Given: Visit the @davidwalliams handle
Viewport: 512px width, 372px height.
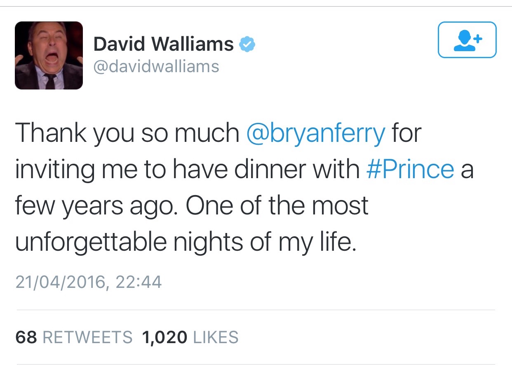Looking at the screenshot, I should (156, 66).
